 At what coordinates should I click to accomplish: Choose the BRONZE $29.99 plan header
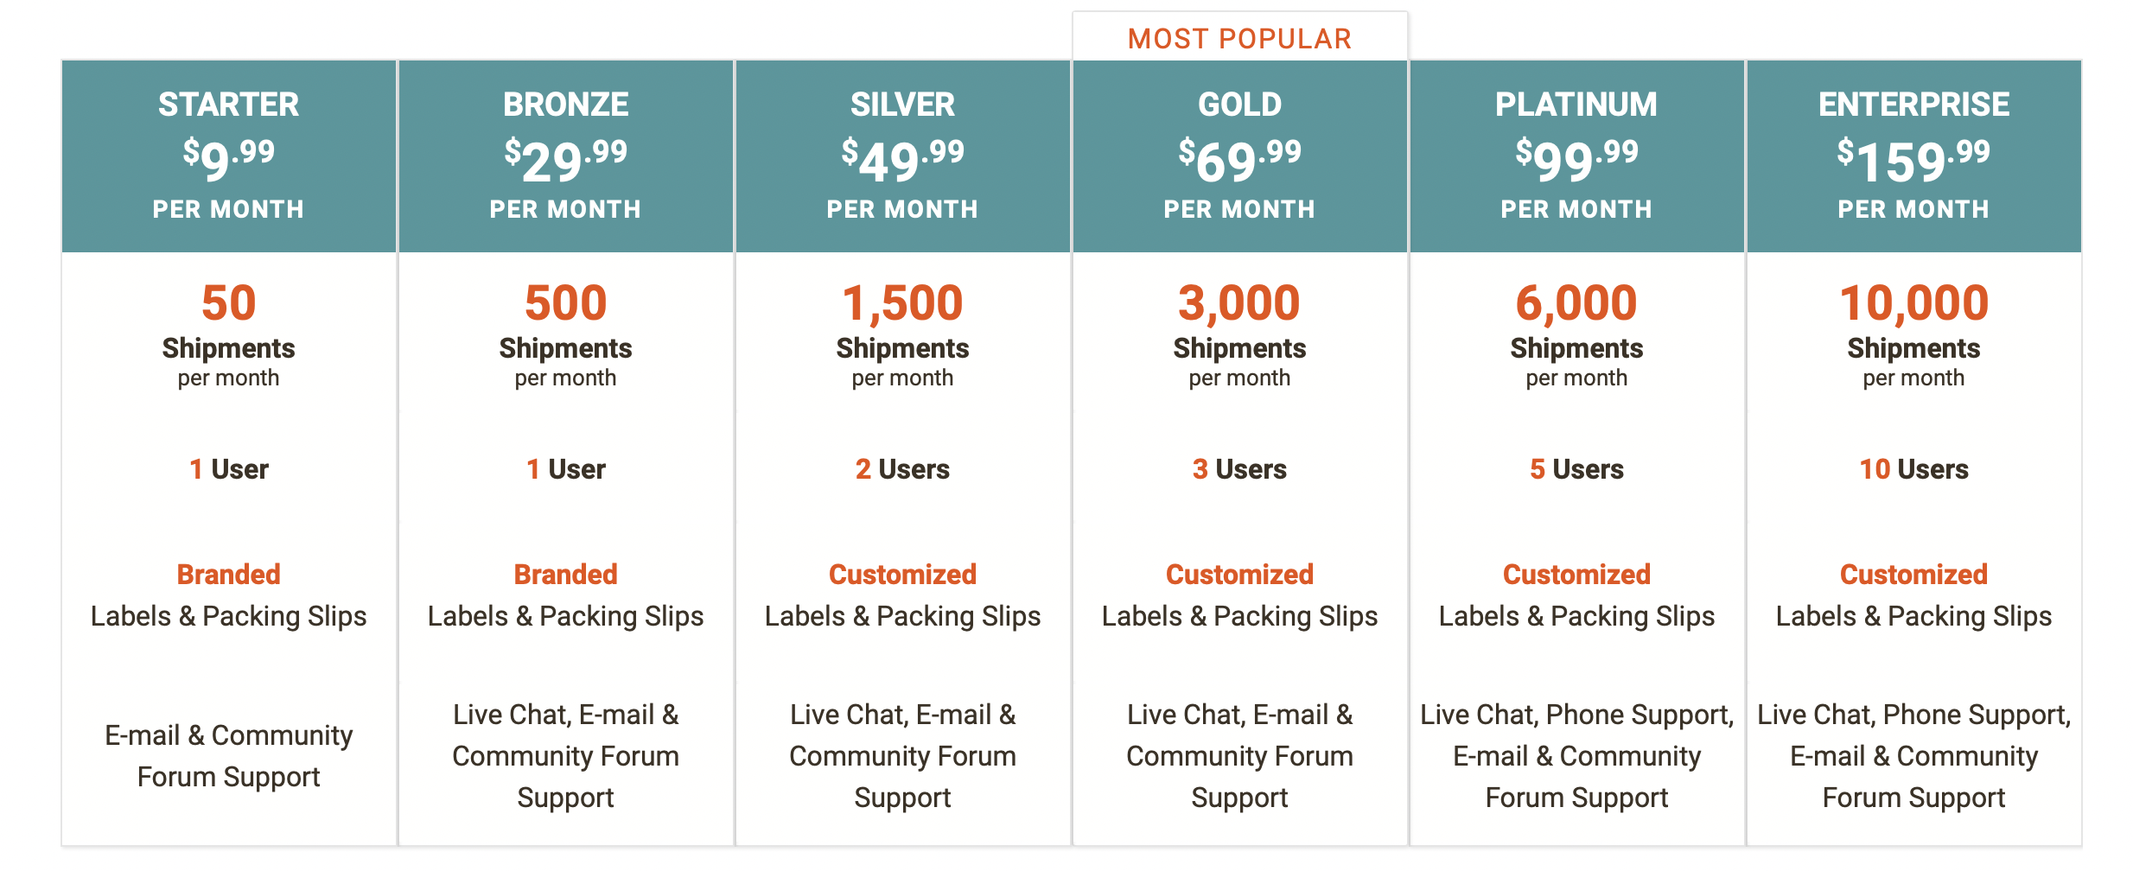[x=566, y=156]
